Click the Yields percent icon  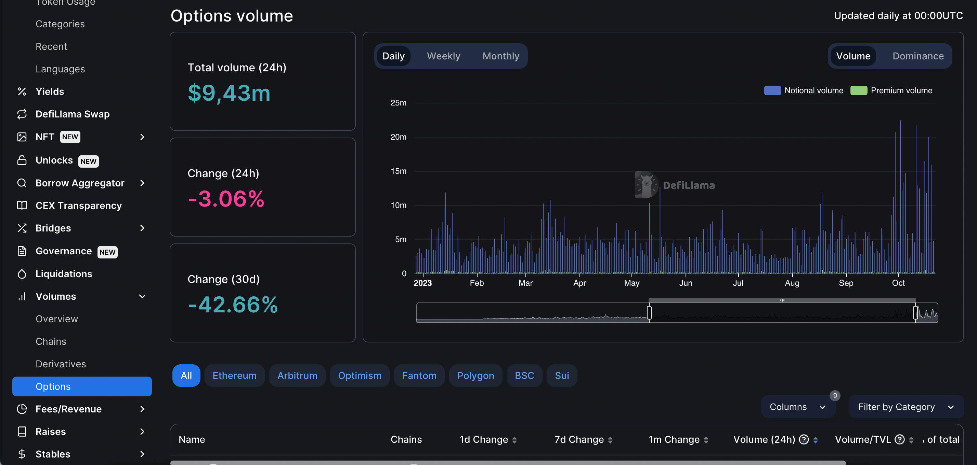point(22,91)
